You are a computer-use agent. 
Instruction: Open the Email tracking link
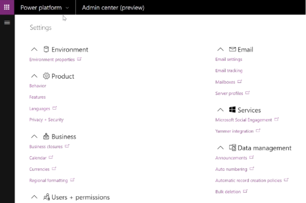(x=229, y=71)
